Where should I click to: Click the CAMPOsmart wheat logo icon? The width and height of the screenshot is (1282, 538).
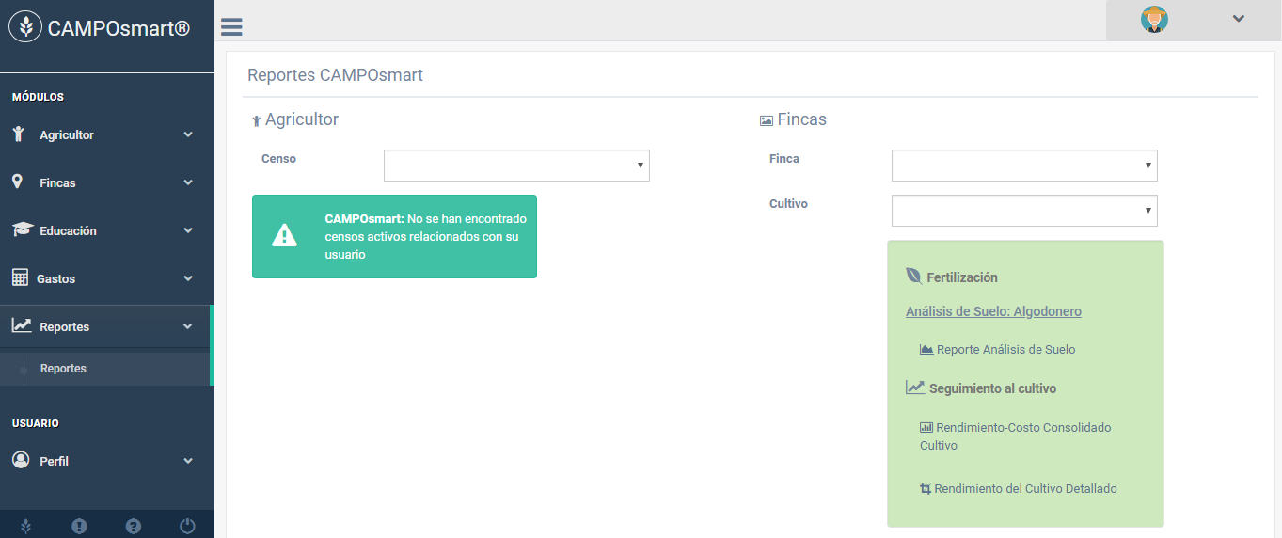[25, 27]
